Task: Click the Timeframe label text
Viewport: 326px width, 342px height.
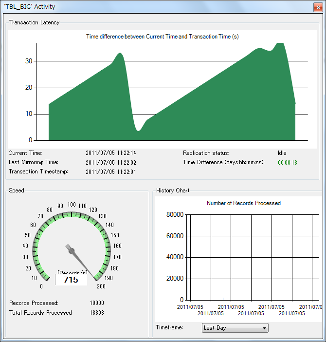Action: click(x=169, y=327)
